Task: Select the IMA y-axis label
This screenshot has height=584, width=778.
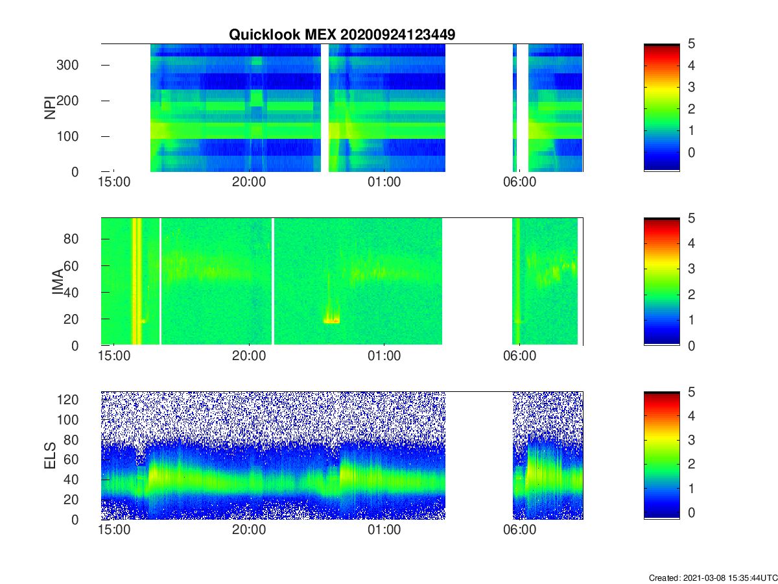Action: pos(58,282)
